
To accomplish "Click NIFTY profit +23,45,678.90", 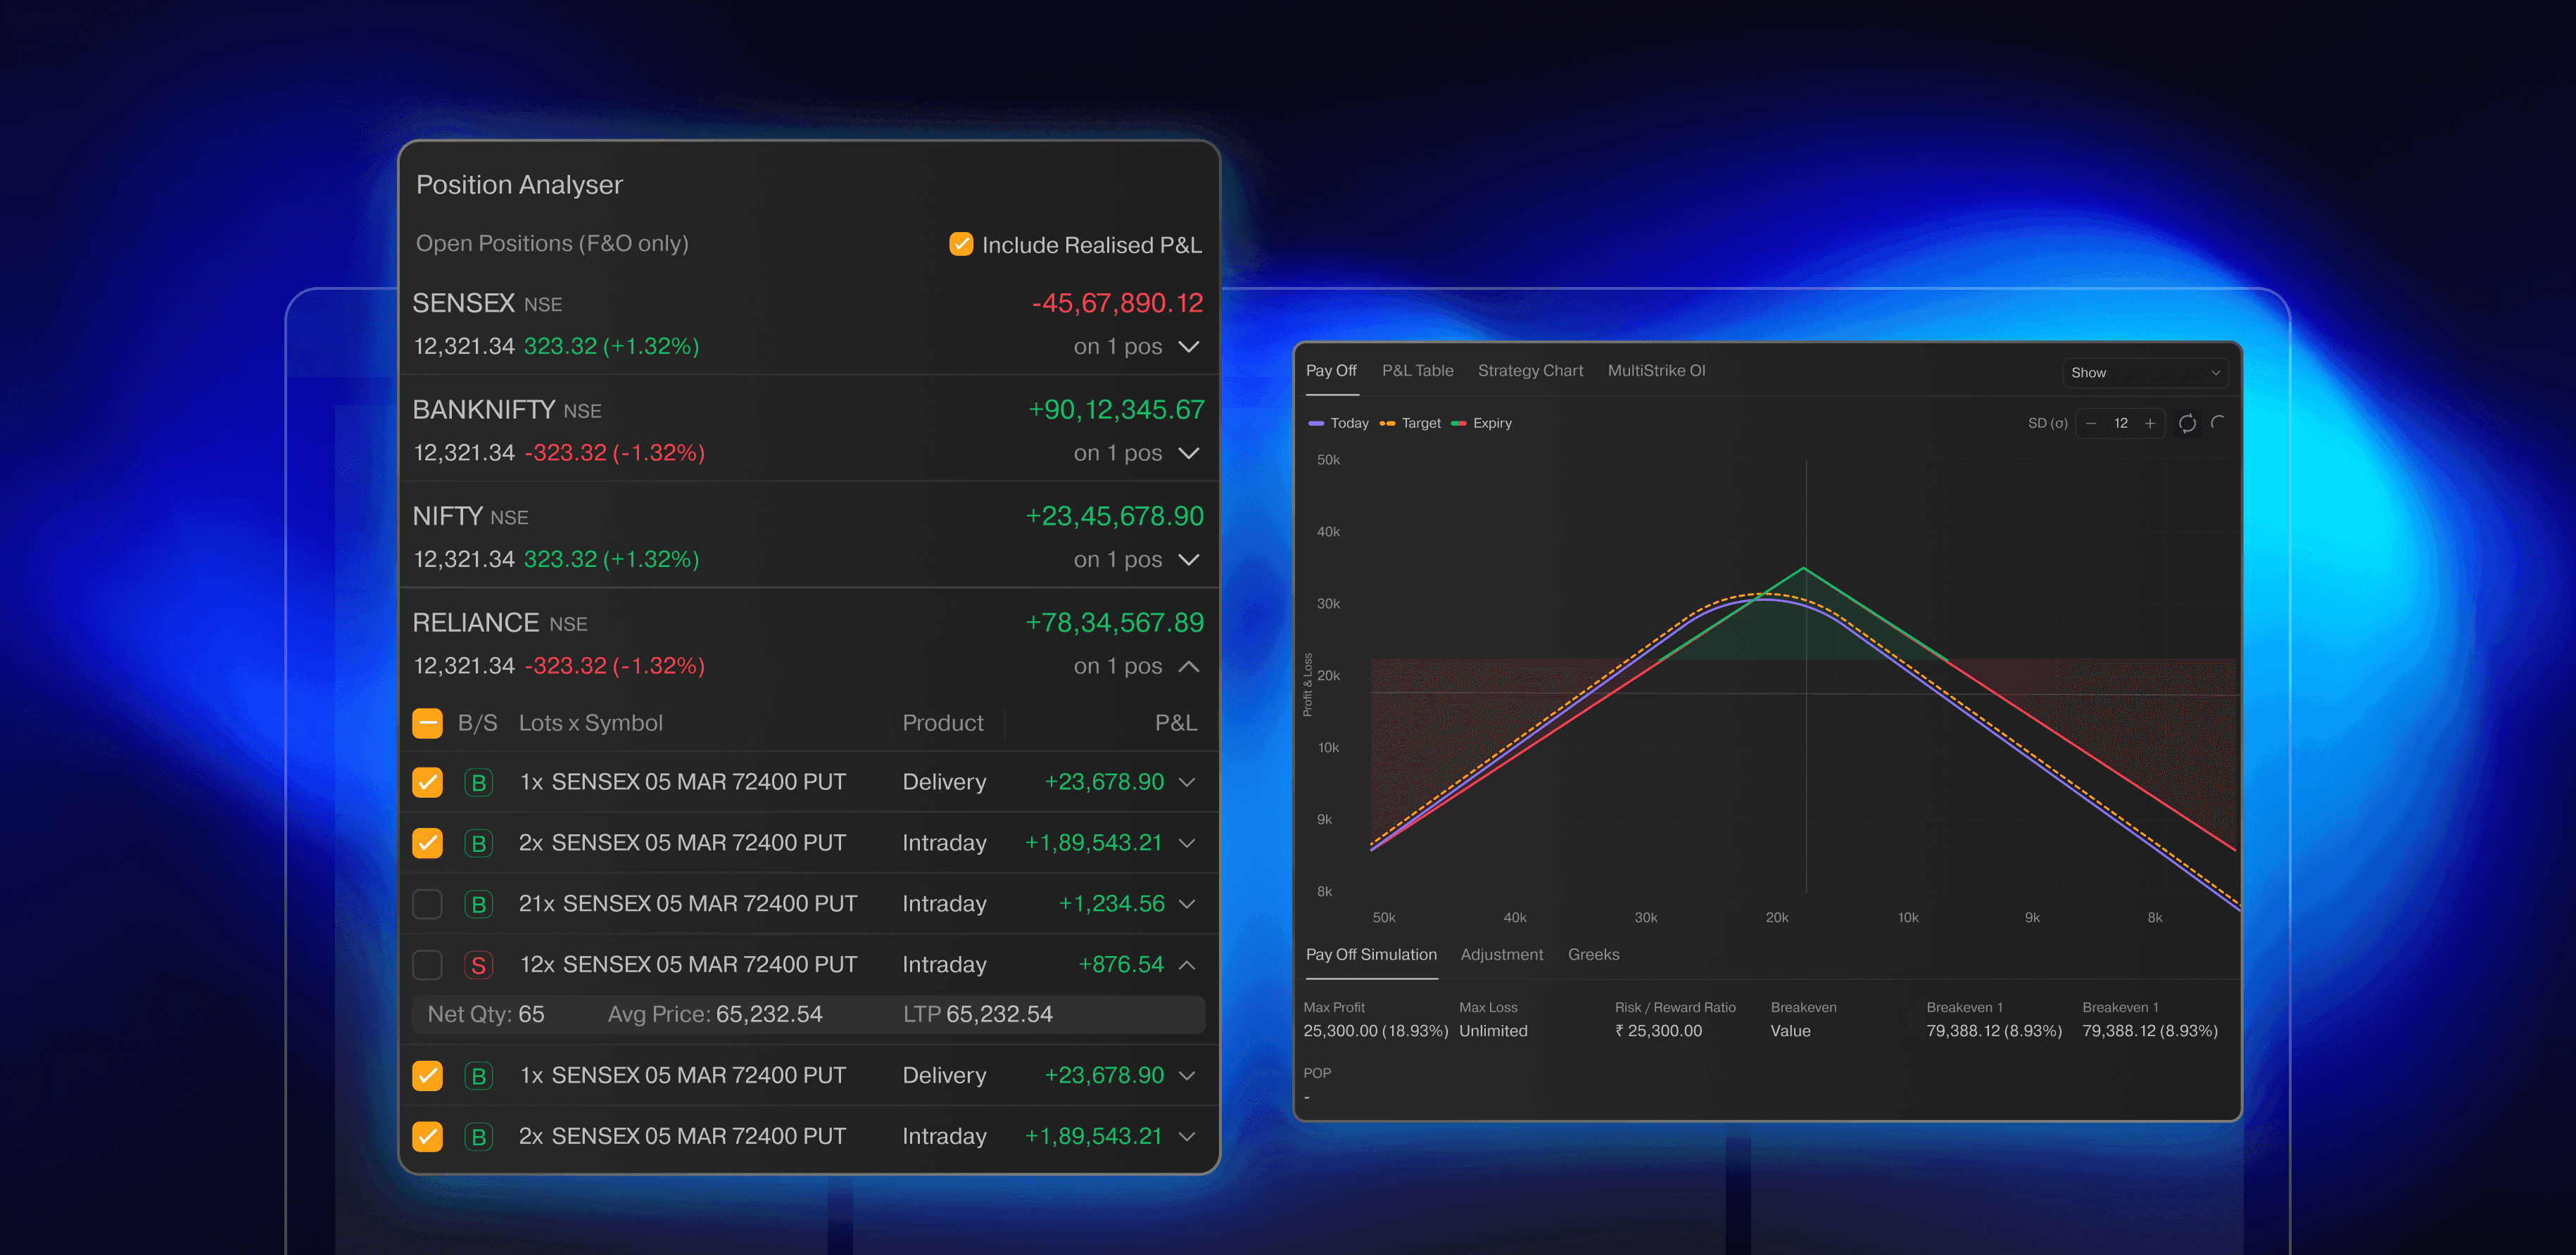I will pos(1114,516).
